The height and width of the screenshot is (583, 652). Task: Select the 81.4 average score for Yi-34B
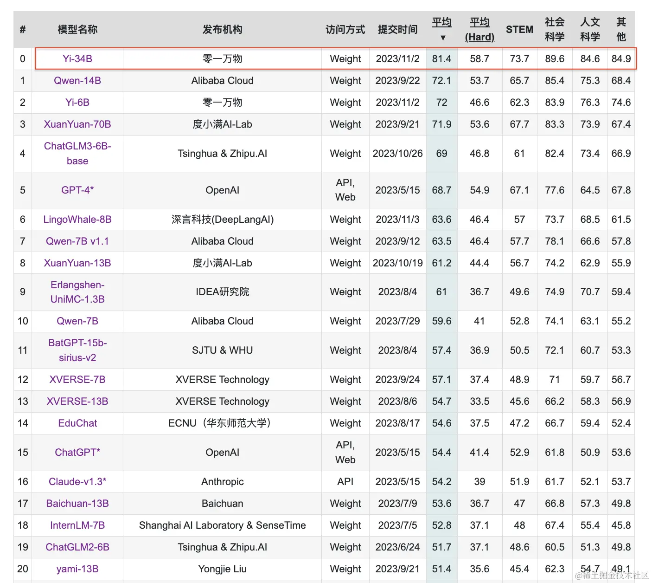(441, 59)
